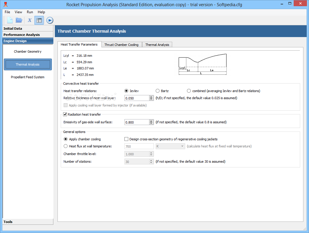Click the rocket app icon in title bar
Viewport: 309px width, 233px height.
6,4
